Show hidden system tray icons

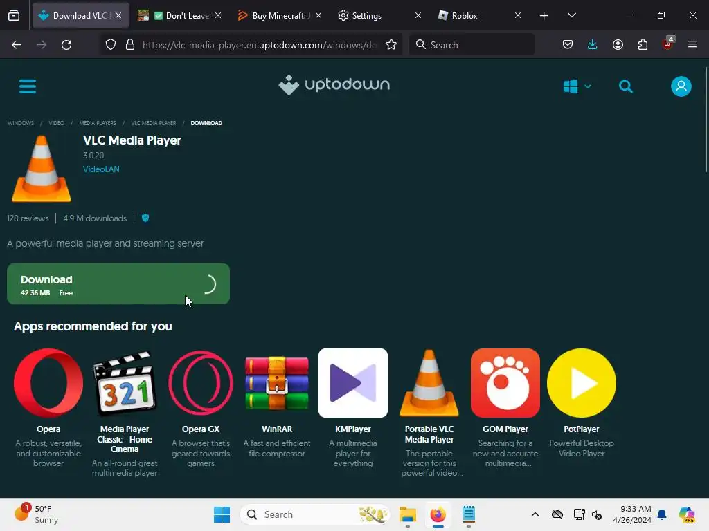[535, 514]
